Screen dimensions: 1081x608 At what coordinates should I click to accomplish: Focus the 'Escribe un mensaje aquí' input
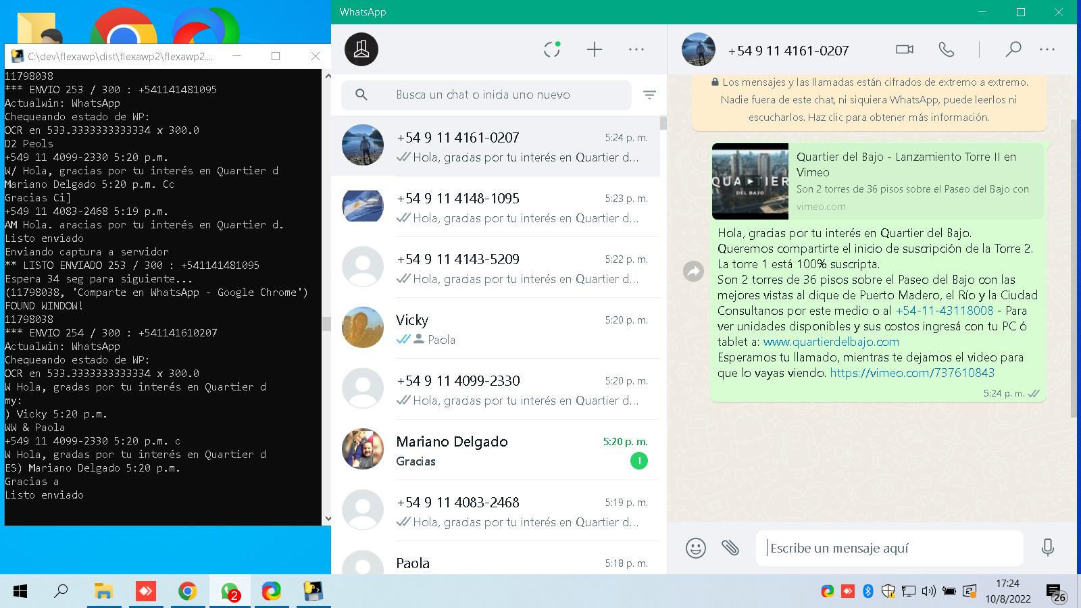(x=889, y=548)
